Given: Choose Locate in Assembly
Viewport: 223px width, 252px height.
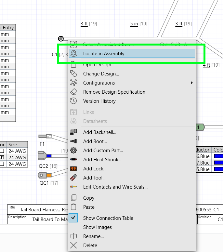Looking at the screenshot, I should click(x=132, y=54).
